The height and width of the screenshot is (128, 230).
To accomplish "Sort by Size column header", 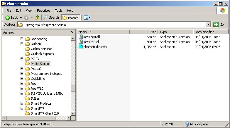I will [144, 32].
